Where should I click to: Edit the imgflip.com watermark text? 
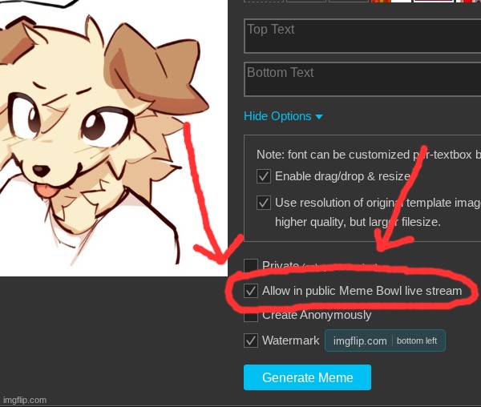pyautogui.click(x=360, y=341)
